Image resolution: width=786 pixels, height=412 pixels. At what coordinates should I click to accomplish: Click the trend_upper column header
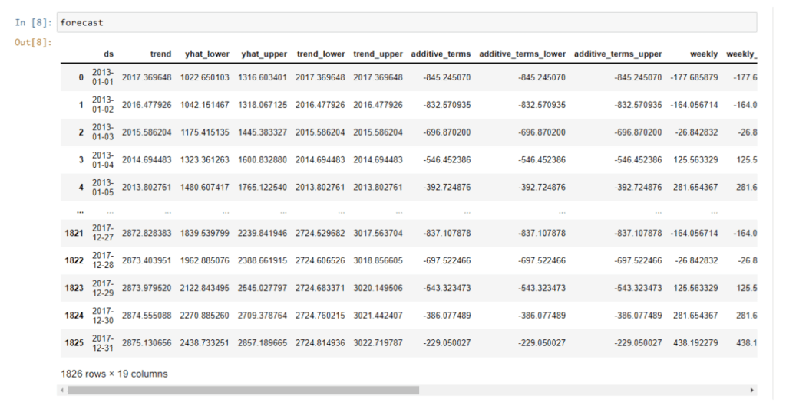pos(378,54)
